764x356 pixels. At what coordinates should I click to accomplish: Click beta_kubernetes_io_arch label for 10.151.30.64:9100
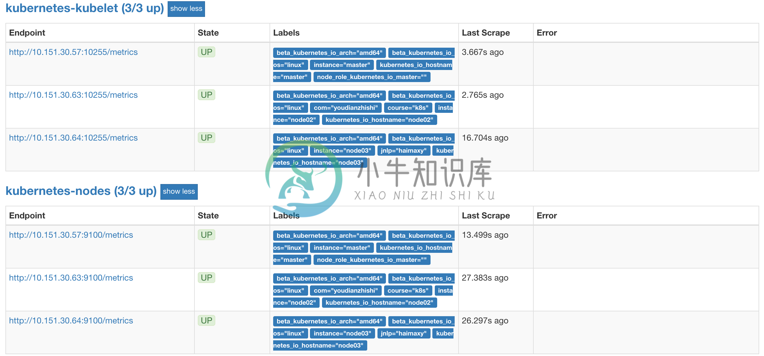pyautogui.click(x=330, y=321)
